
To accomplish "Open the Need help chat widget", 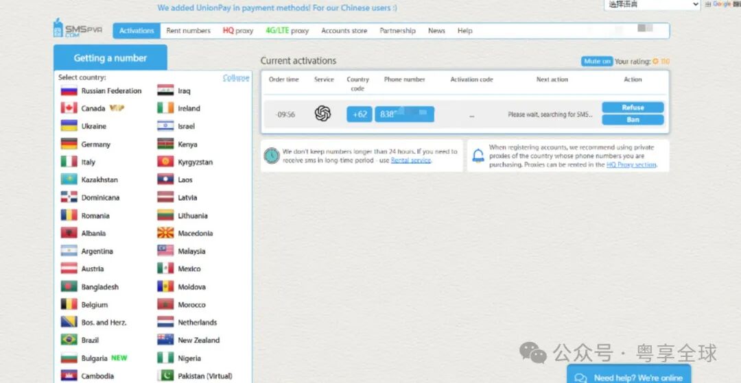I will pos(628,375).
